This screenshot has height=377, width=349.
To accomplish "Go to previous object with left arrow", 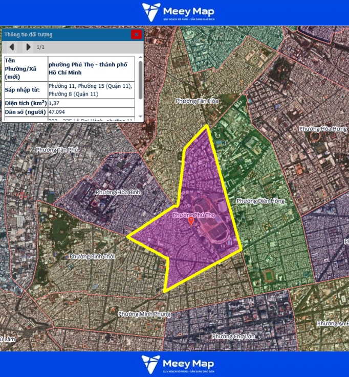I will tap(12, 48).
